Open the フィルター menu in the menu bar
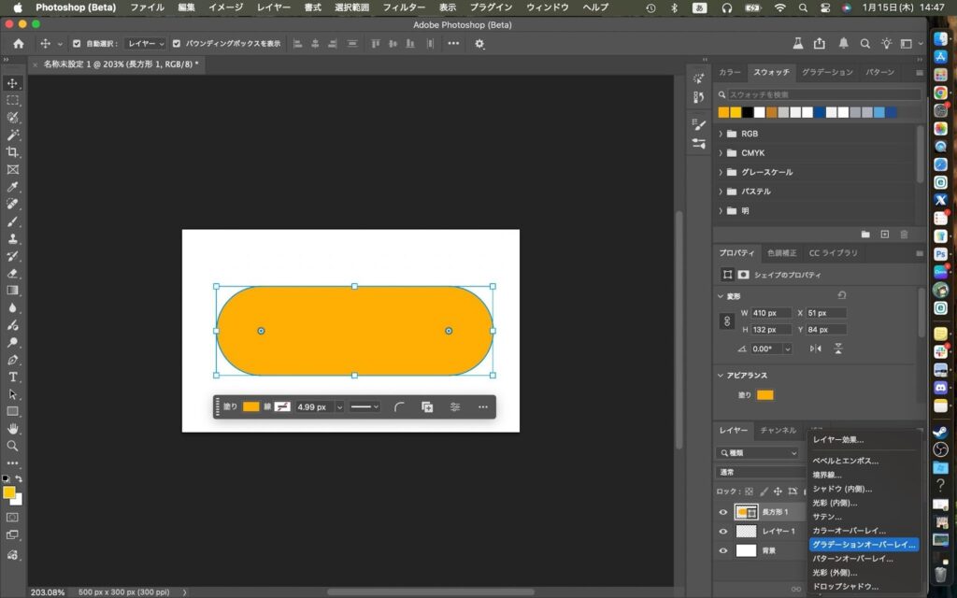957x598 pixels. point(404,7)
